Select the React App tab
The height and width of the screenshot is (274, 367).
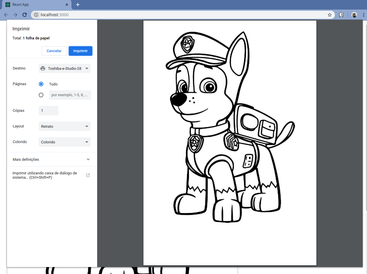[x=36, y=5]
